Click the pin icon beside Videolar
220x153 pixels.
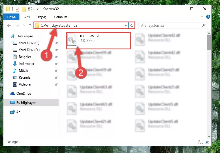56,84
